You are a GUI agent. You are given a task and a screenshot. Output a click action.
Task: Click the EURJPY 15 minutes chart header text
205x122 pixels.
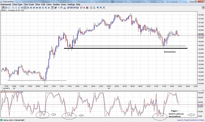pyautogui.click(x=12, y=10)
